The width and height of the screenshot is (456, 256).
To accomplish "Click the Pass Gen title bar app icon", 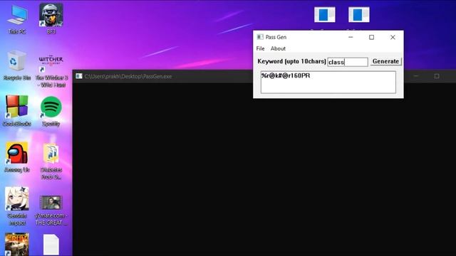I will click(260, 37).
